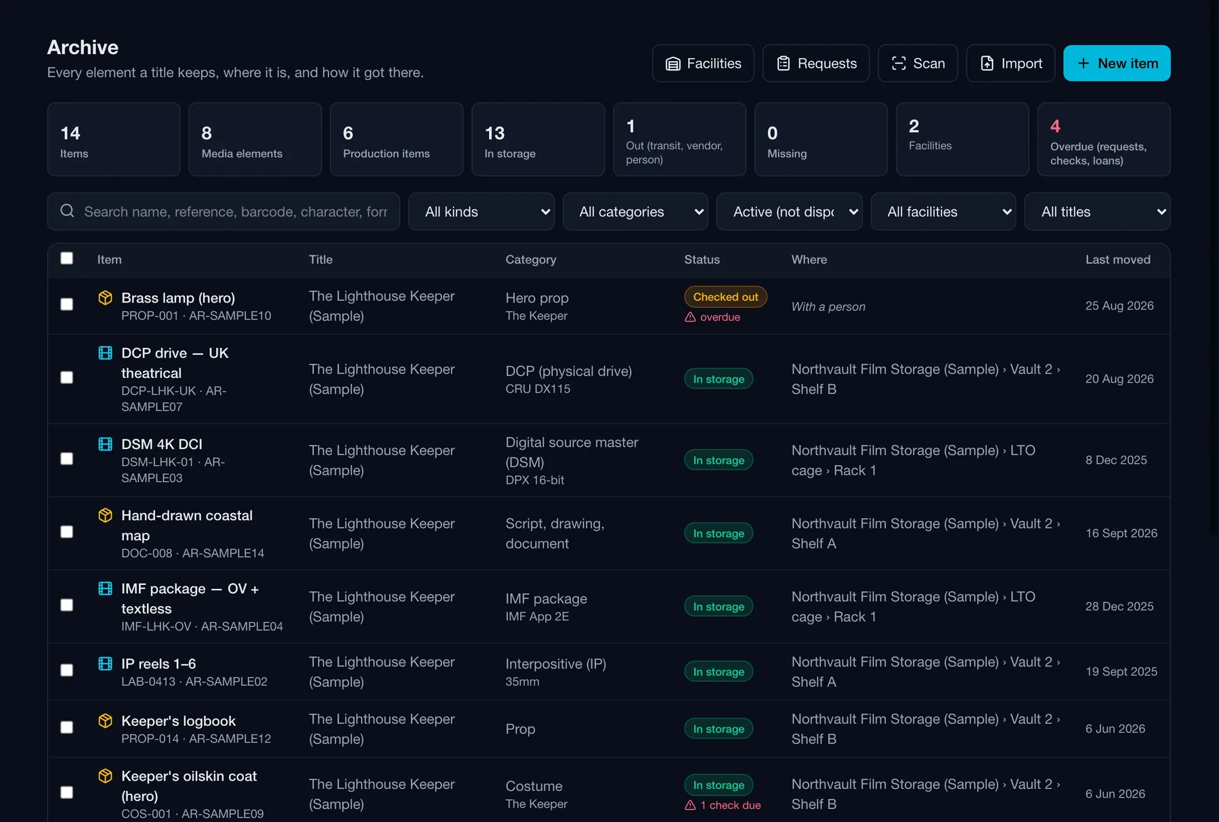This screenshot has height=822, width=1219.
Task: Select the Media elements stat card
Action: point(255,139)
